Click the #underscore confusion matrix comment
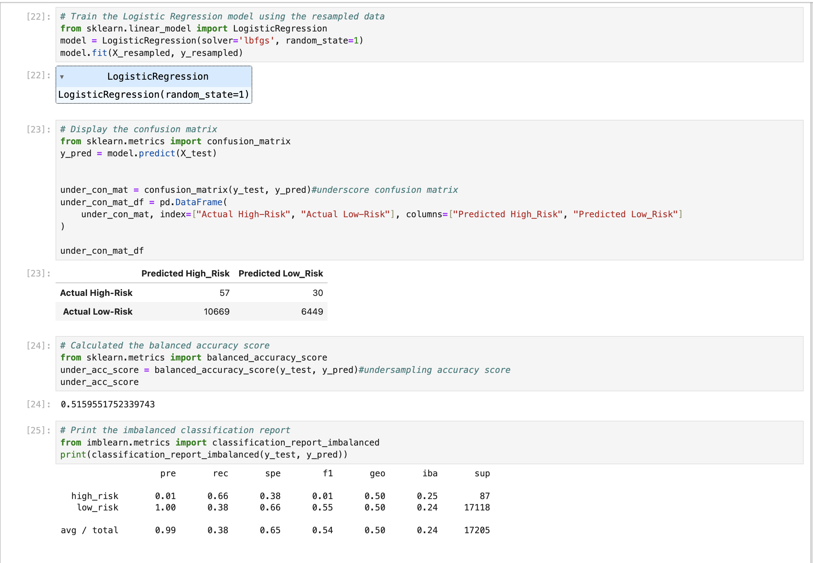Image resolution: width=813 pixels, height=563 pixels. click(x=385, y=190)
